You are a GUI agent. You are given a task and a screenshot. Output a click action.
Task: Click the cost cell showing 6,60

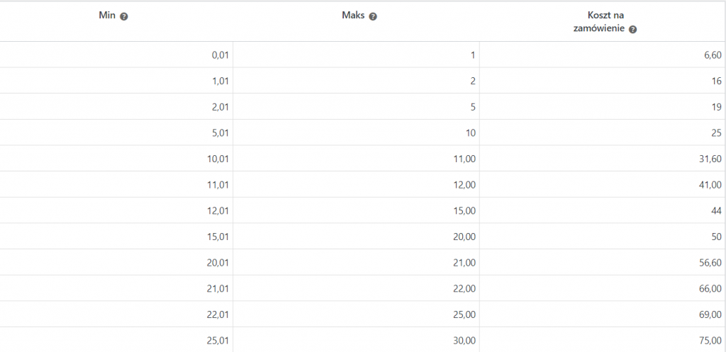603,55
